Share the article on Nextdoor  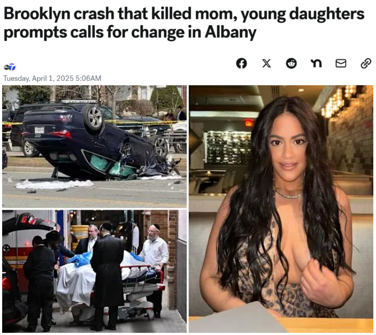(316, 64)
